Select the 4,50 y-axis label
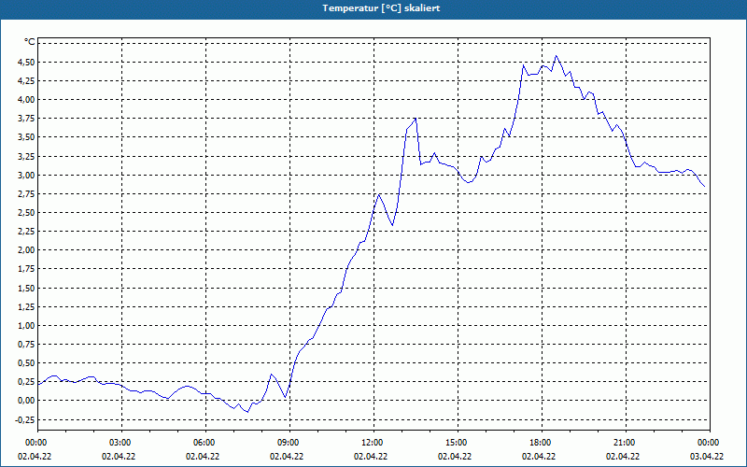Screen dimensions: 747x467 coord(26,62)
